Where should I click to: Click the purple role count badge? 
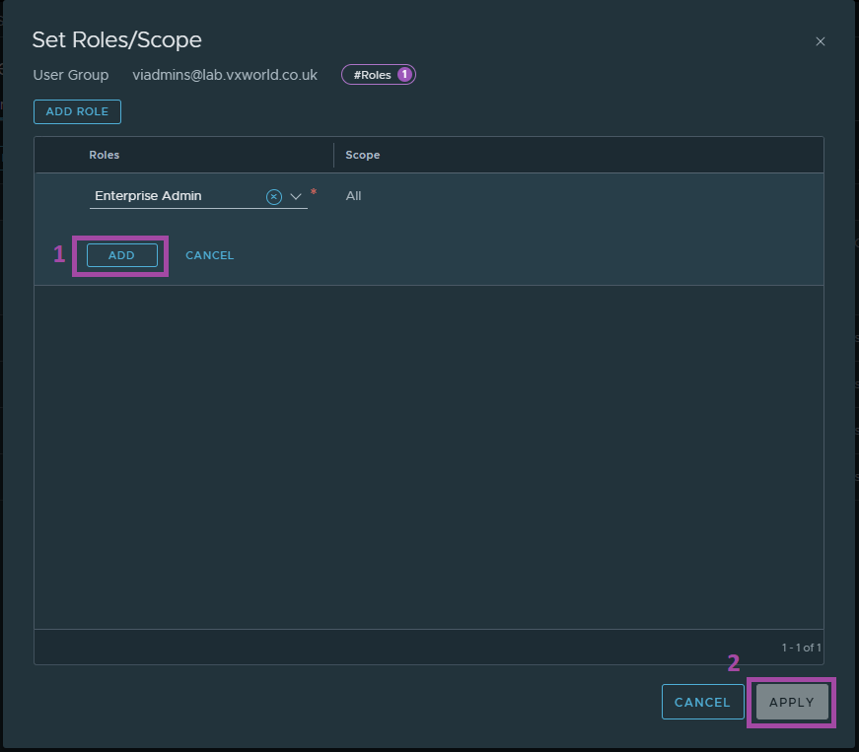(x=404, y=75)
